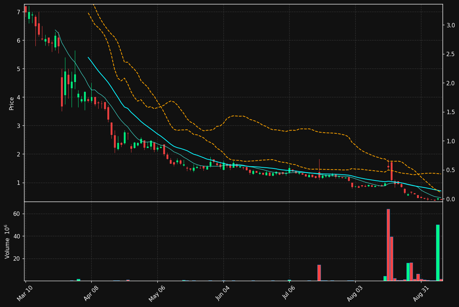Click price tick label 2 on left axis
Image resolution: width=459 pixels, height=307 pixels.
[x=18, y=154]
